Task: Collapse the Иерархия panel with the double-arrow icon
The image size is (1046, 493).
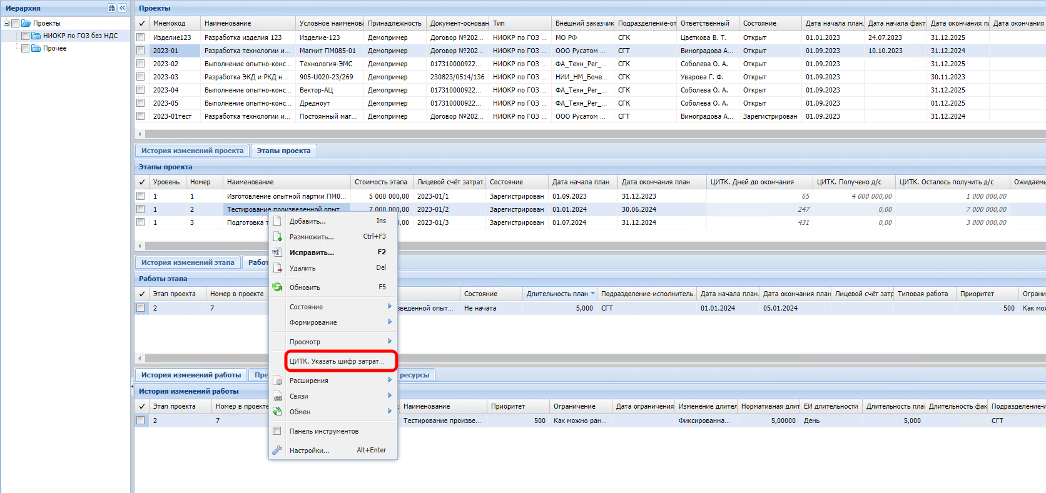Action: point(122,8)
